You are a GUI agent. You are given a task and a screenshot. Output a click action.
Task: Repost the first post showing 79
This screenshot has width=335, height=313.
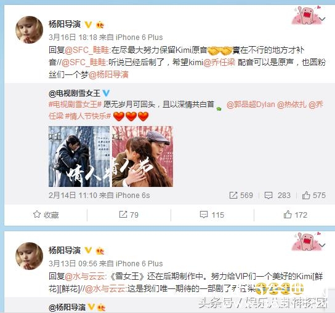point(129,215)
